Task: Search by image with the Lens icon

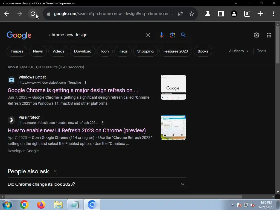Action: tap(172, 35)
